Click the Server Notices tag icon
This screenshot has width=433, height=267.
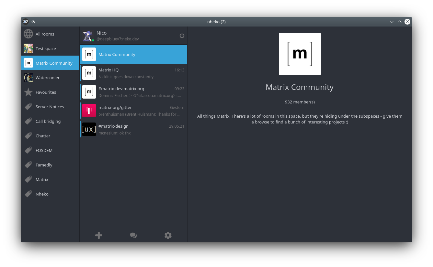click(28, 107)
